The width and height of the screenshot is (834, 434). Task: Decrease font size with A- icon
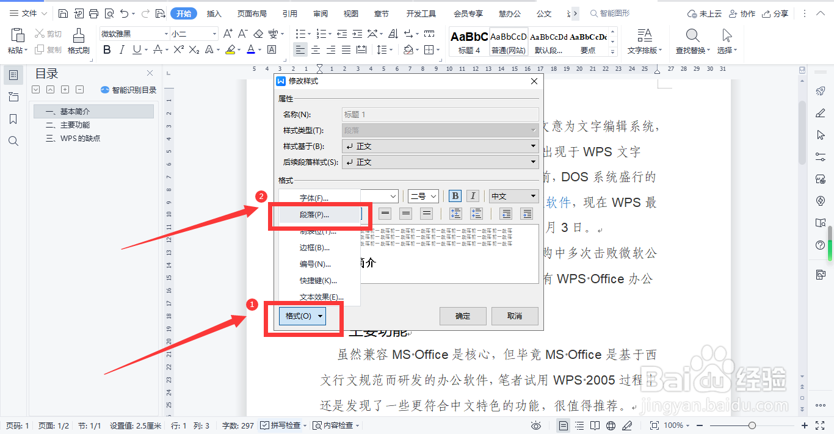click(x=243, y=34)
